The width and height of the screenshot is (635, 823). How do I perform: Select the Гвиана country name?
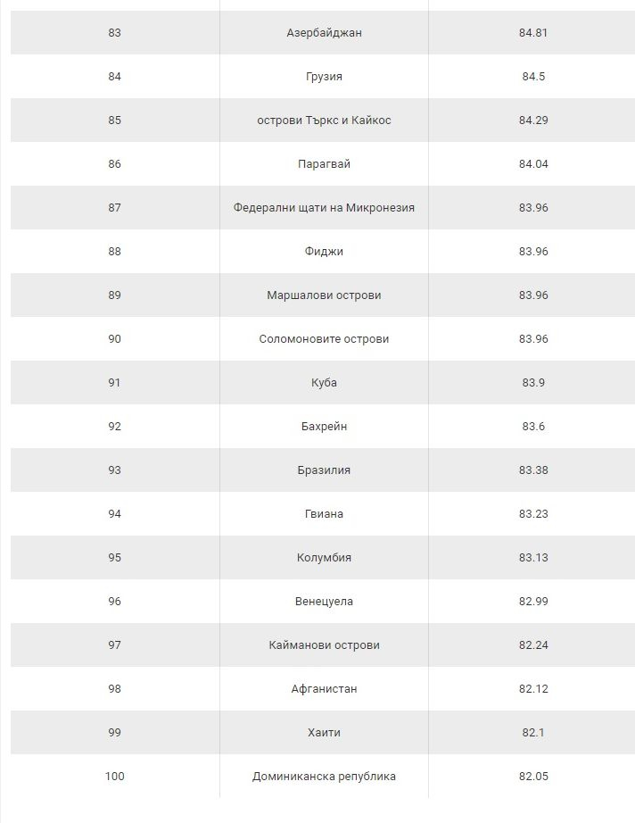pyautogui.click(x=324, y=514)
